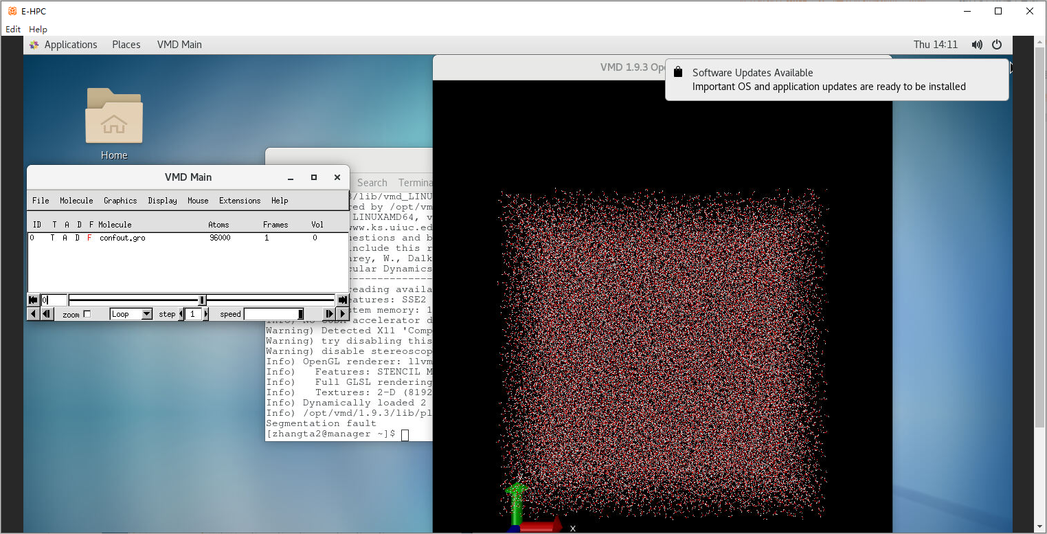The image size is (1047, 534).
Task: Jump to the start of the trajectory
Action: [33, 300]
